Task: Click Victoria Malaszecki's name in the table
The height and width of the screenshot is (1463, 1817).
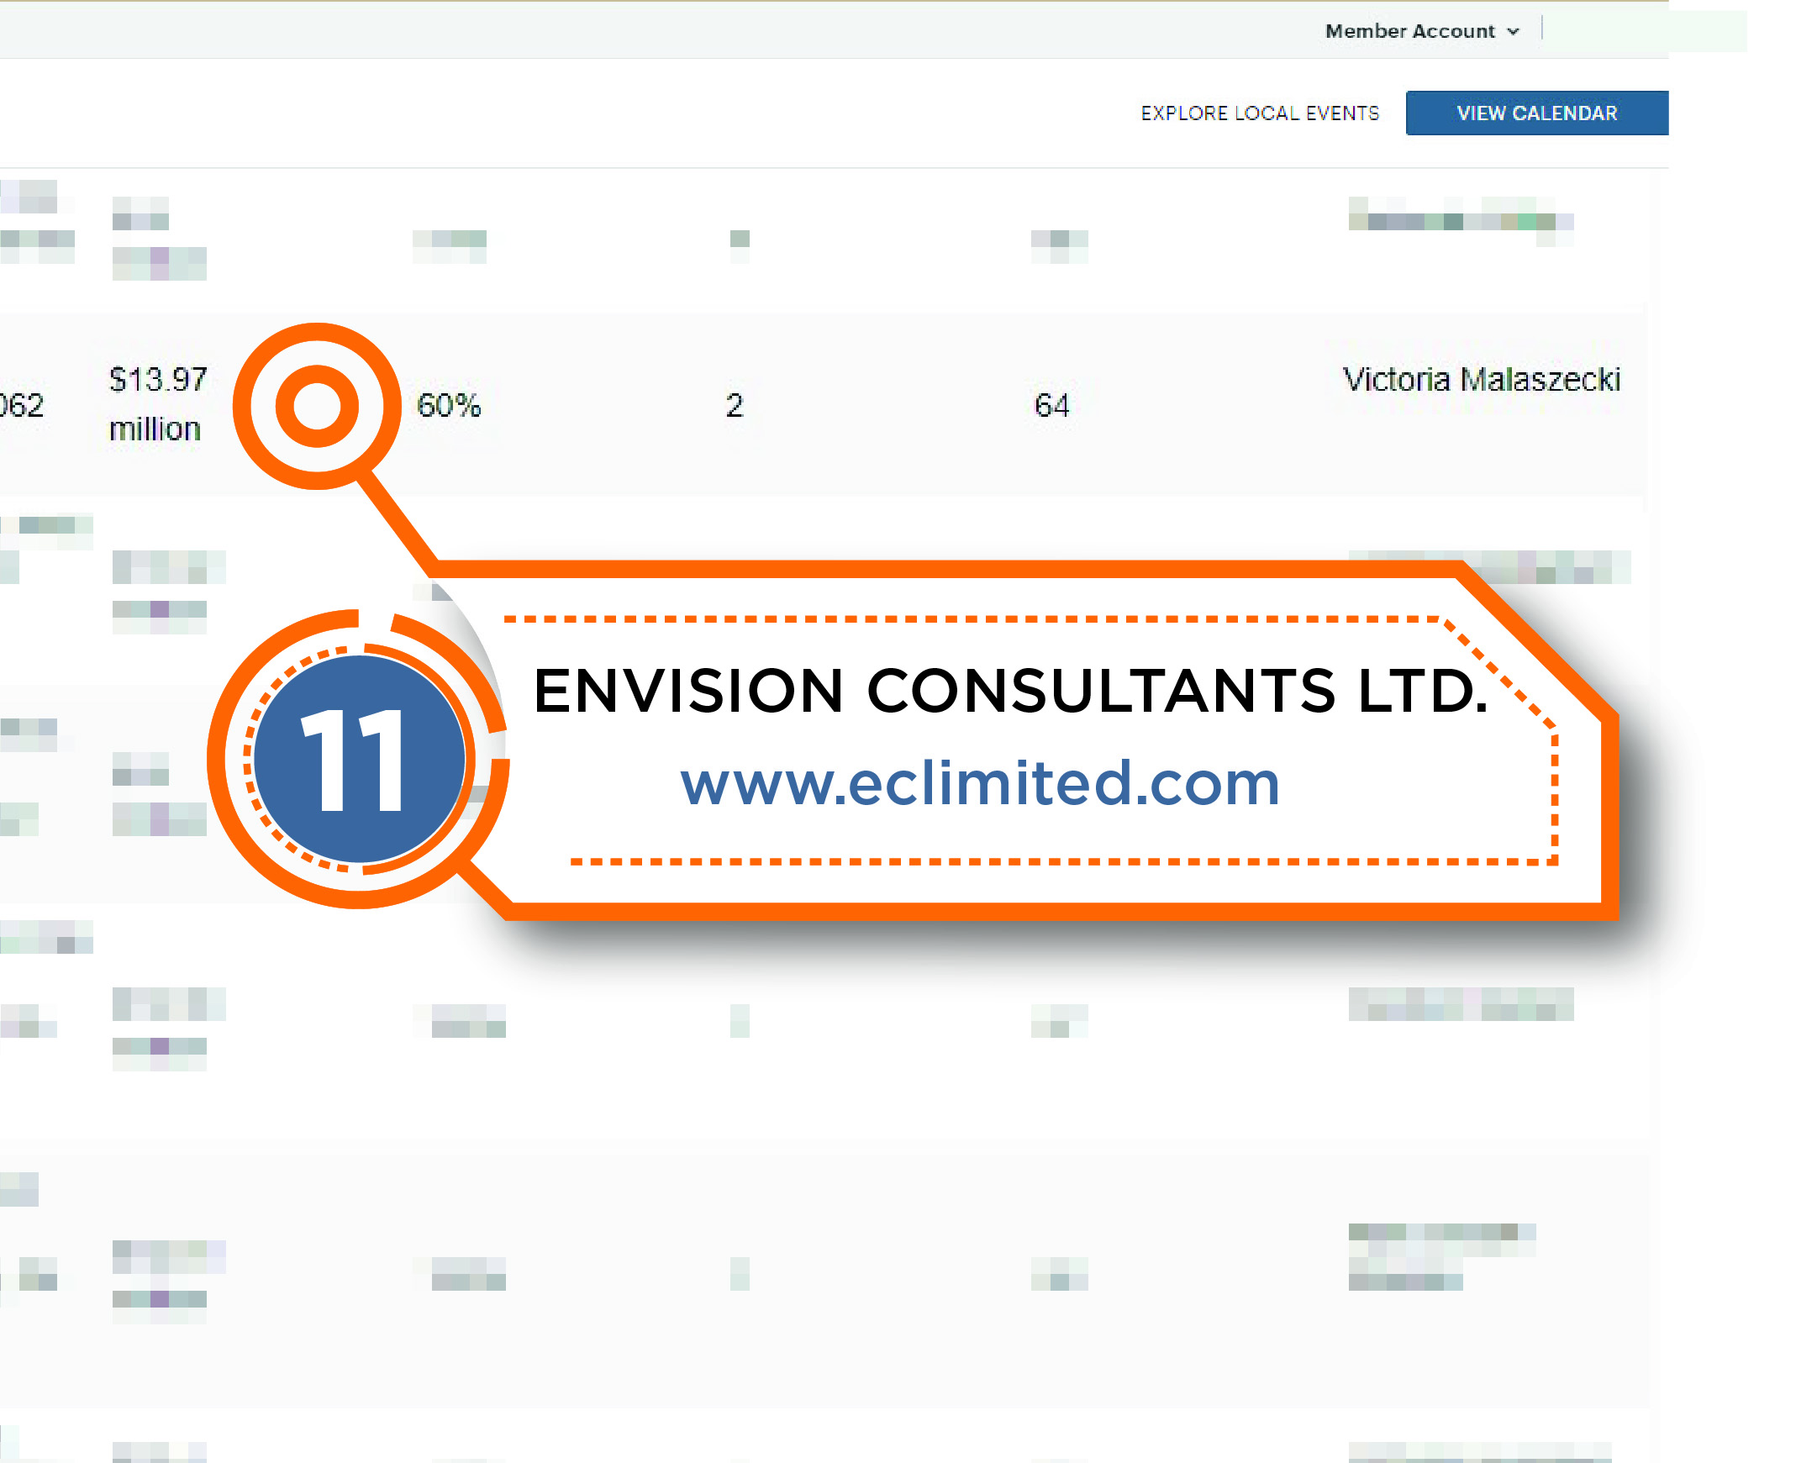Action: [1483, 380]
